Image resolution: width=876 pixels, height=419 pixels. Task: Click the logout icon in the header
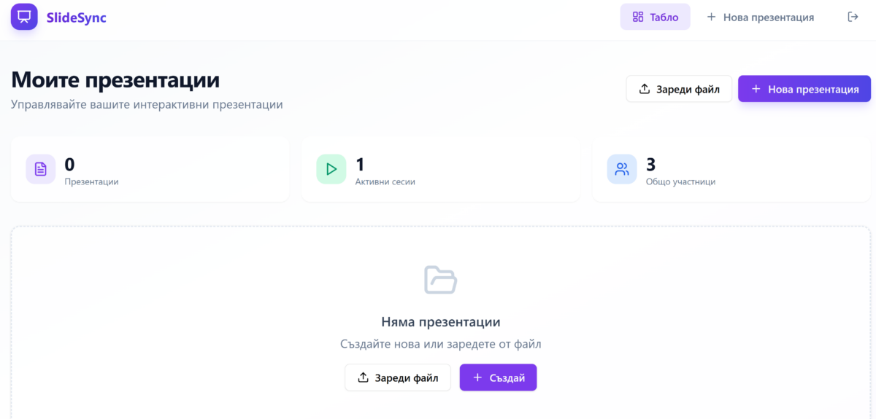coord(852,17)
